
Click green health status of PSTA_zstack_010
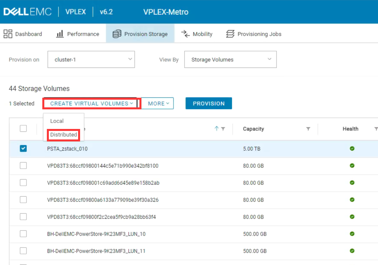click(x=352, y=149)
